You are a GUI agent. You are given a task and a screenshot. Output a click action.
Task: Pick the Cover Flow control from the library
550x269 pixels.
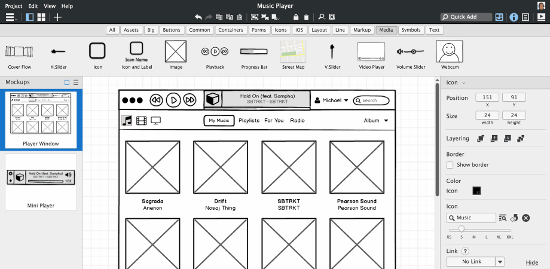click(x=20, y=55)
